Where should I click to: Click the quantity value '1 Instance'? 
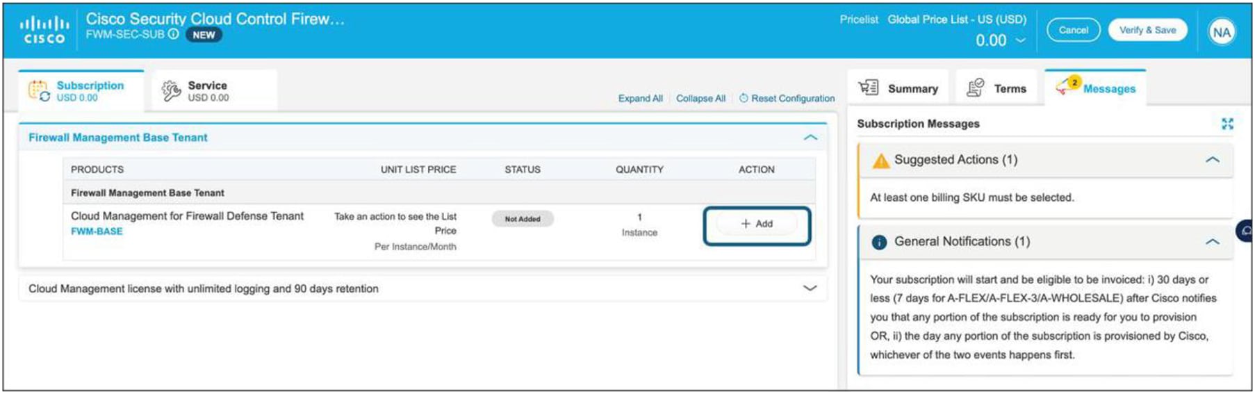(x=639, y=224)
